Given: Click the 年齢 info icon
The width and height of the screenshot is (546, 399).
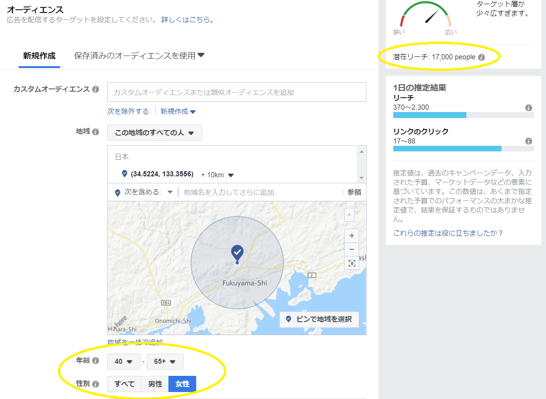Looking at the screenshot, I should point(96,361).
